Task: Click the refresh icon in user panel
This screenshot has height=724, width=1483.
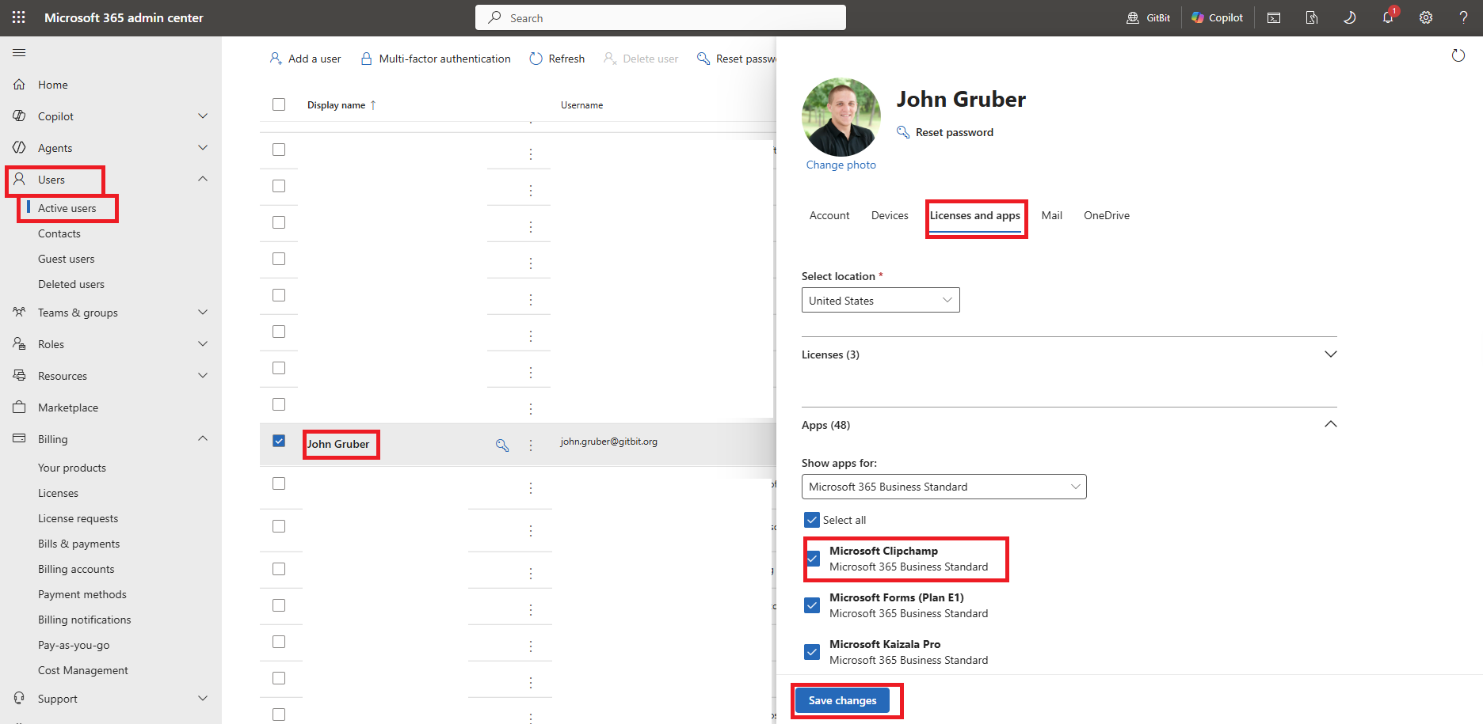Action: pos(1458,55)
